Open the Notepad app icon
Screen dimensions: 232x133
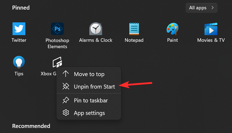(x=134, y=29)
